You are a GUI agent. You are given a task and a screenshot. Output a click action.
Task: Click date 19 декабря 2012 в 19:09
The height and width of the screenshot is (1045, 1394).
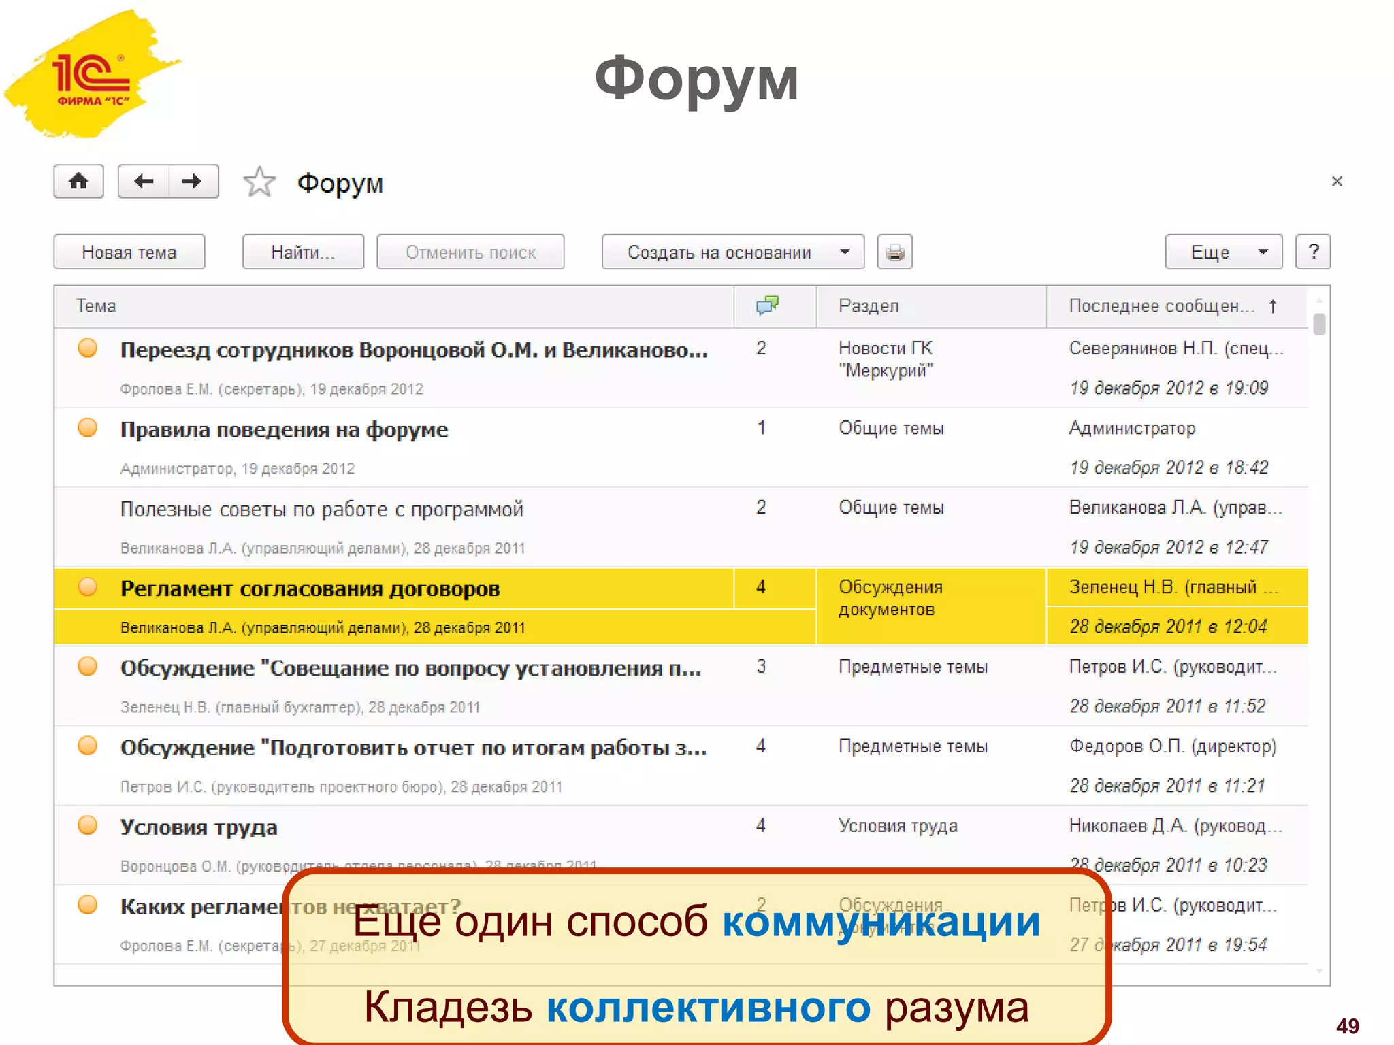coord(1169,388)
